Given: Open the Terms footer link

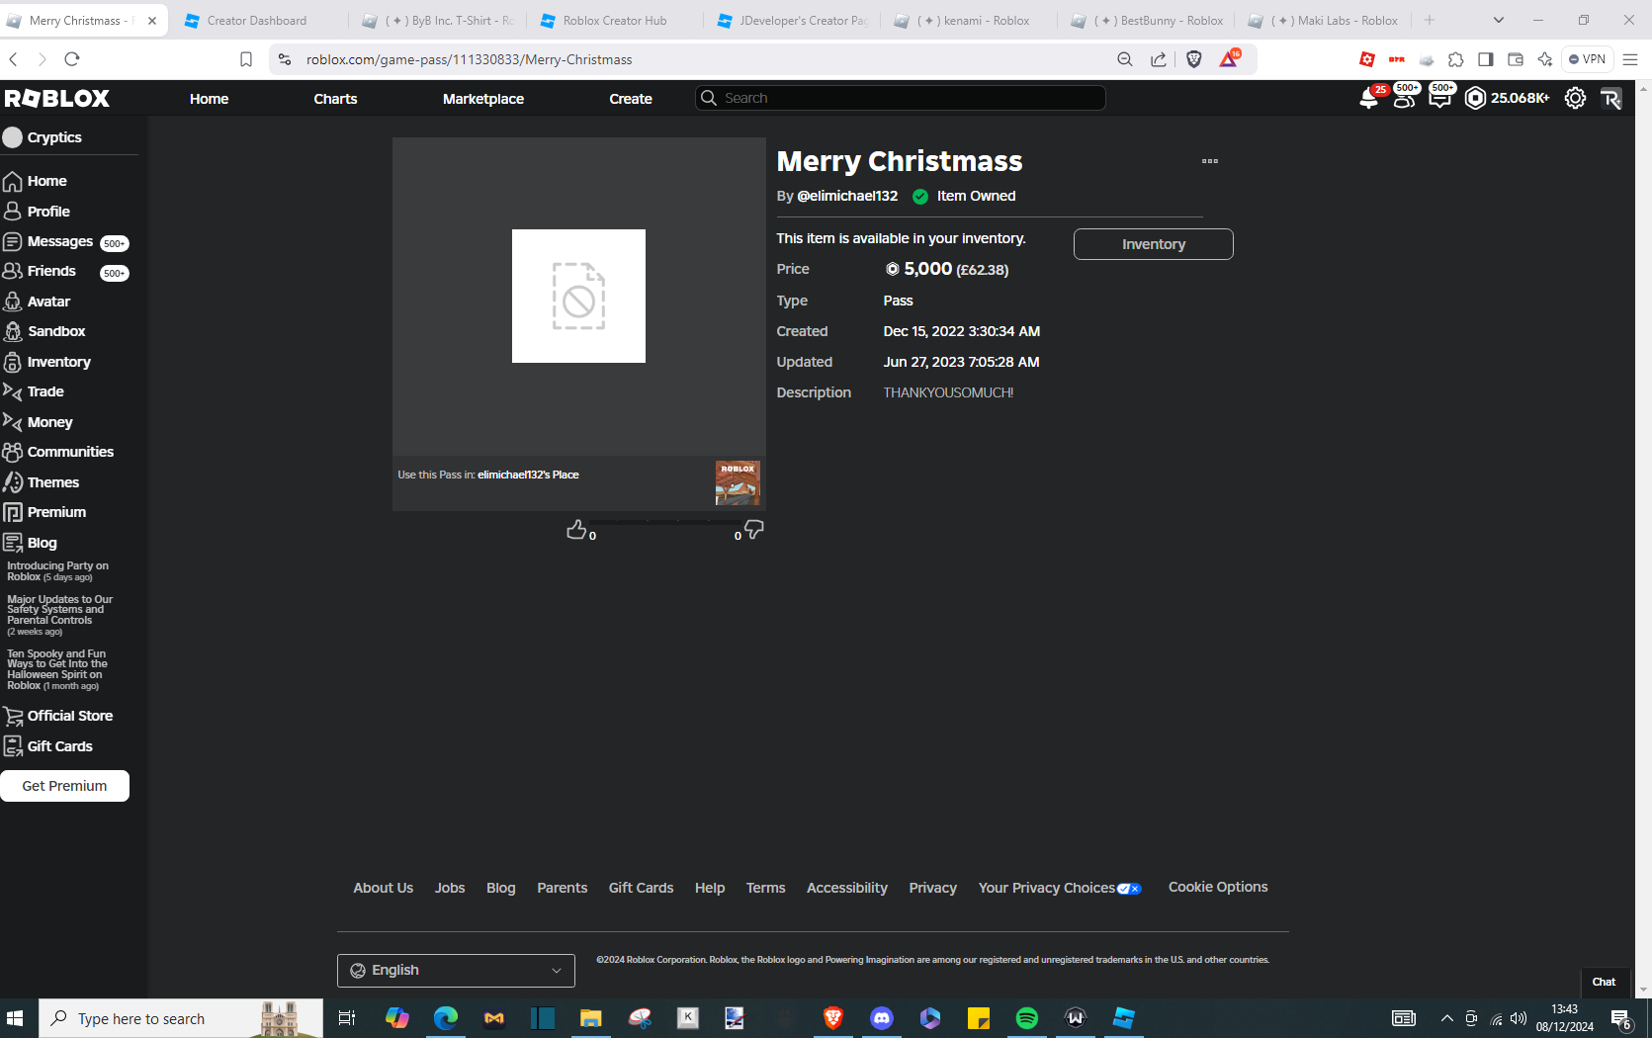Looking at the screenshot, I should (x=766, y=888).
